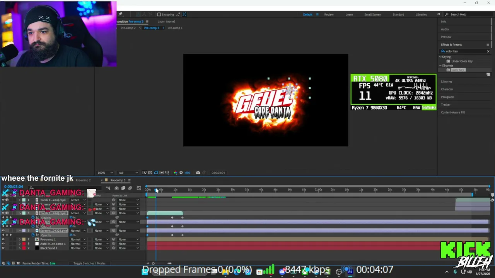Toggle keyframe at current time for layer 6 Opacity
Image resolution: width=495 pixels, height=278 pixels.
[7, 235]
